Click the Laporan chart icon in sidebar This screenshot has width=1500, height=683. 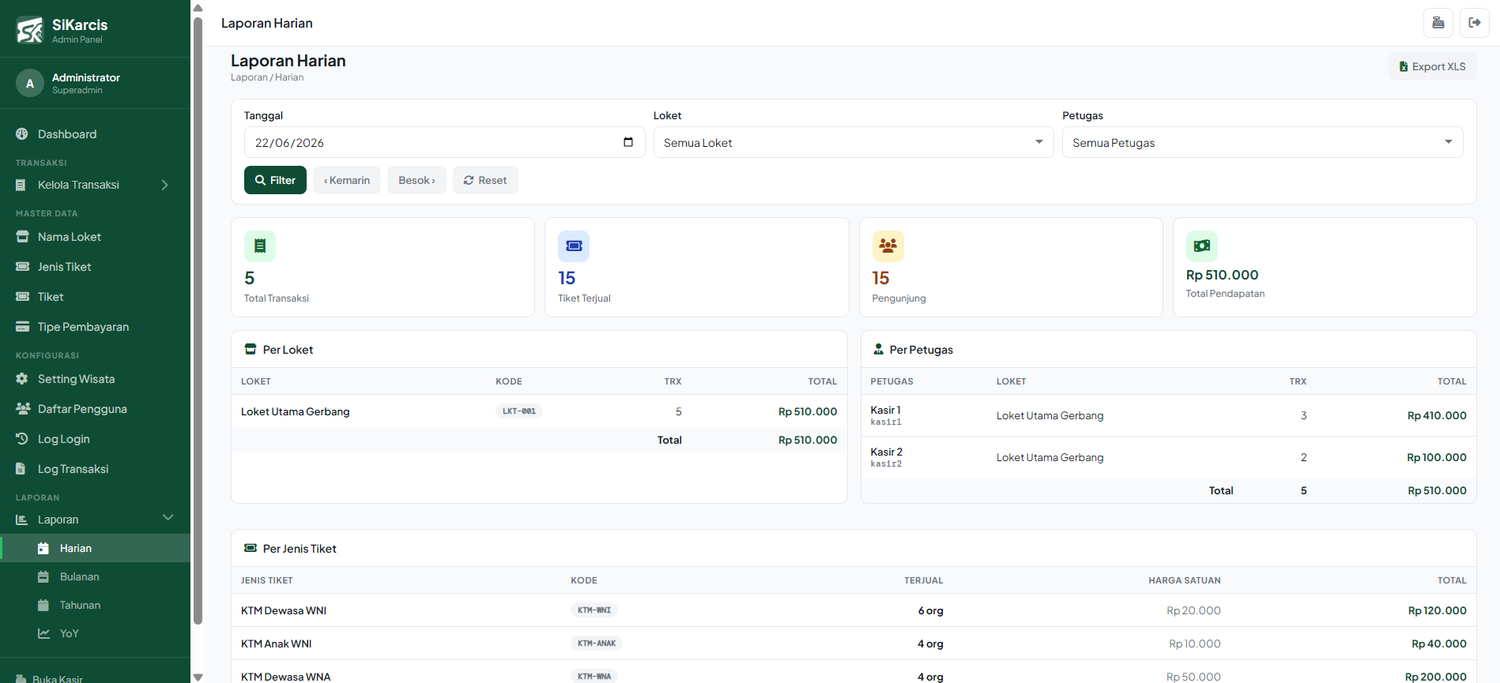pyautogui.click(x=22, y=520)
